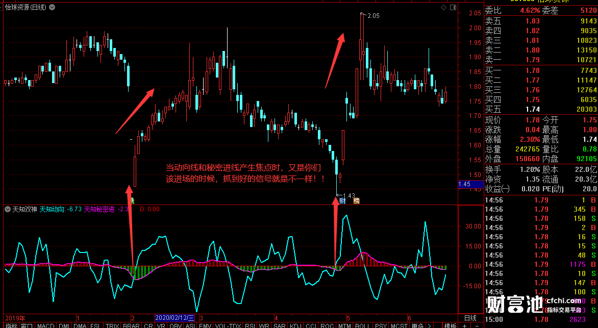Click the 总量 value 242765
Image resolution: width=598 pixels, height=328 pixels.
click(x=528, y=149)
